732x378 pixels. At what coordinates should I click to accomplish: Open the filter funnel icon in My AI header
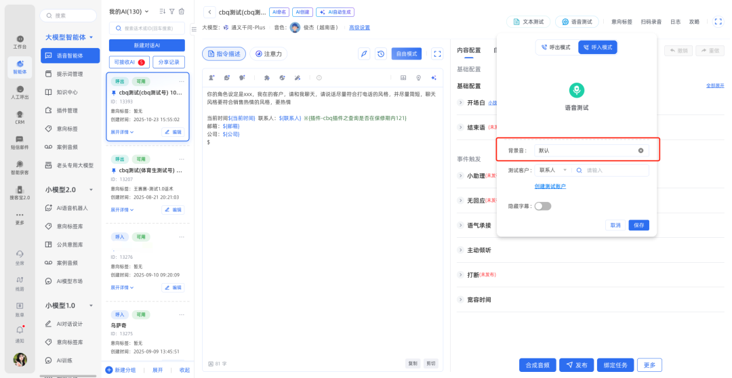[x=171, y=12]
